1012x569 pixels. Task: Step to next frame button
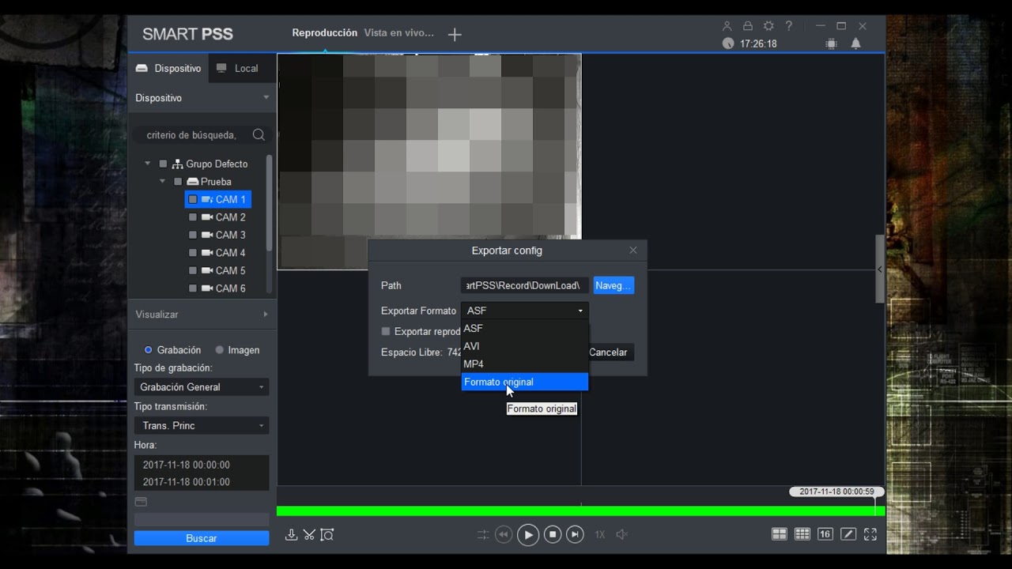click(x=576, y=534)
